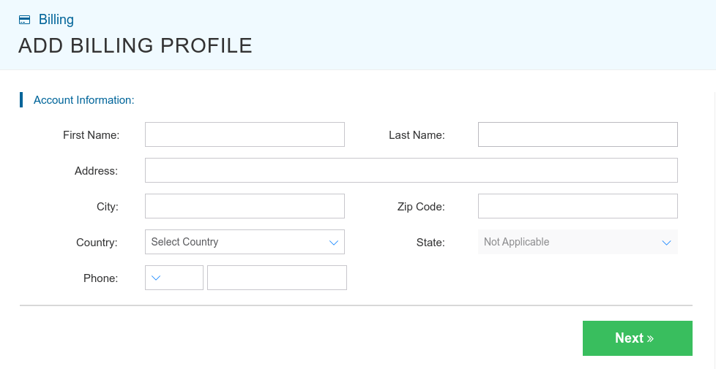Image resolution: width=716 pixels, height=369 pixels.
Task: Open the phone country code dropdown
Action: pos(174,278)
